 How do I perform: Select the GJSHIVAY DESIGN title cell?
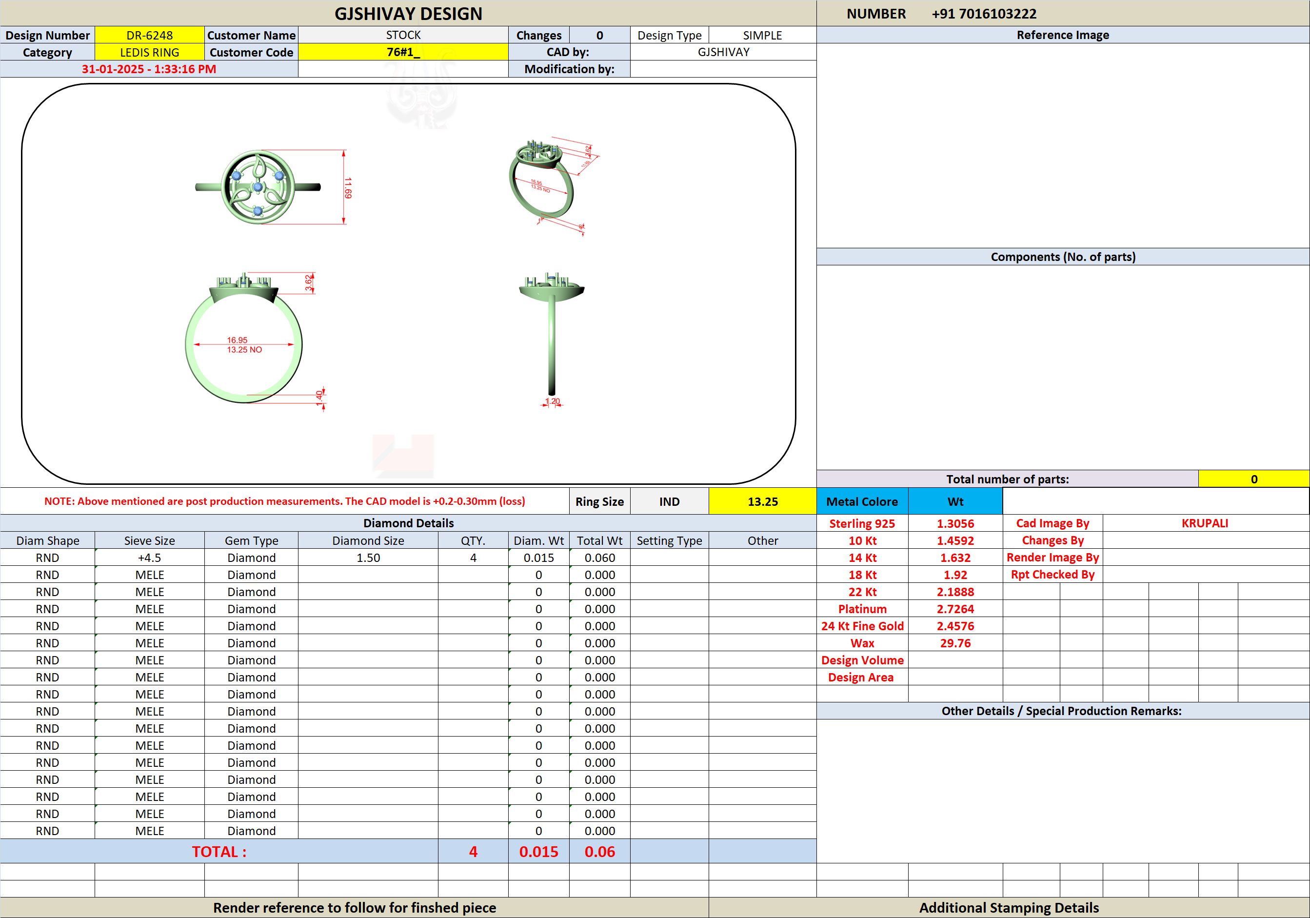(x=409, y=13)
